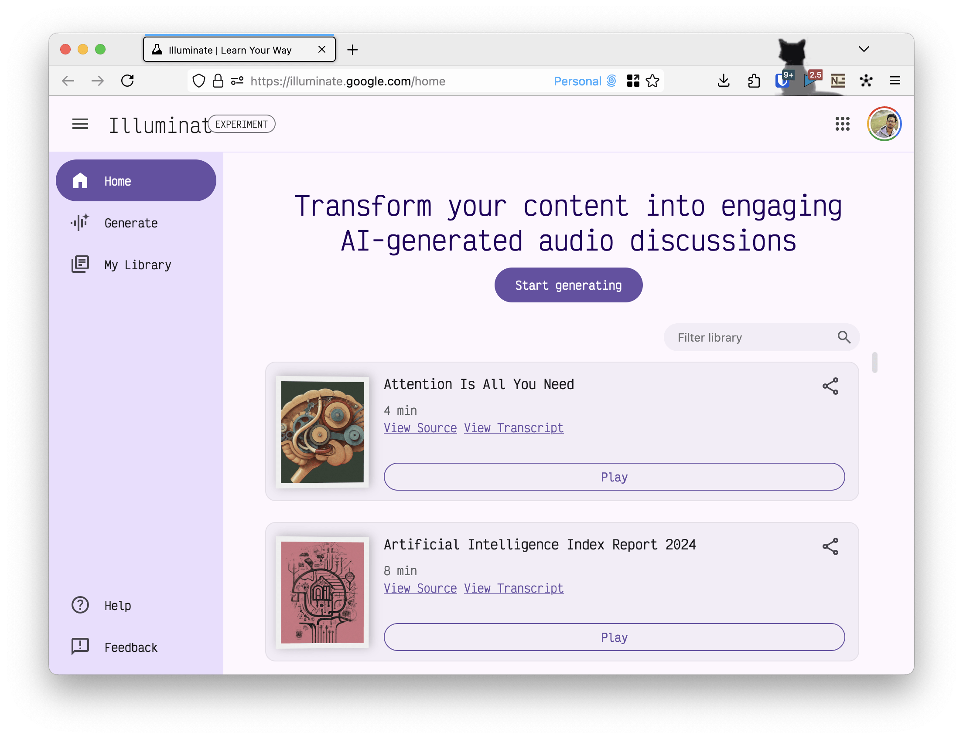Open Feedback in the sidebar
This screenshot has height=739, width=963.
coord(136,647)
